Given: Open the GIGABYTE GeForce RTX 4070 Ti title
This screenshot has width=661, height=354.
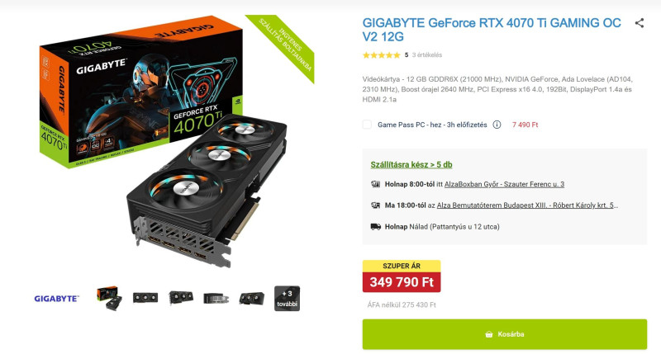Looking at the screenshot, I should pos(492,30).
